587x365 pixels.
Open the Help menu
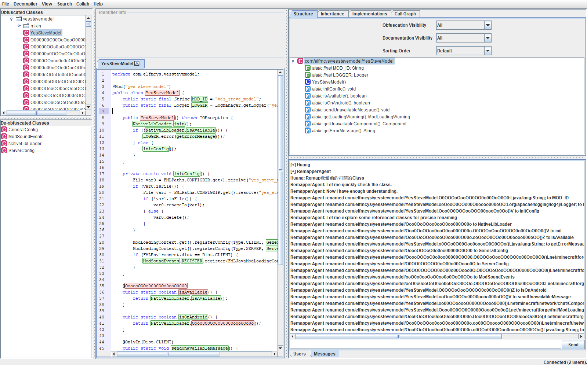pos(98,4)
